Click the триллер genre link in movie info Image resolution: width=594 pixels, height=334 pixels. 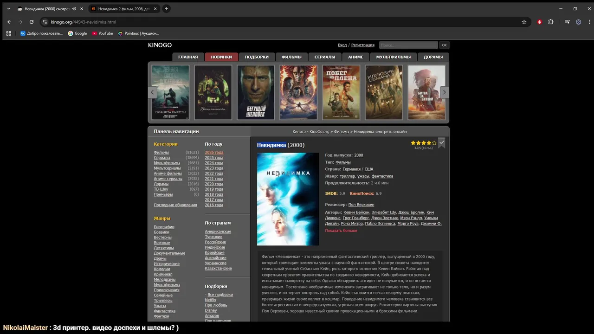[x=347, y=176]
